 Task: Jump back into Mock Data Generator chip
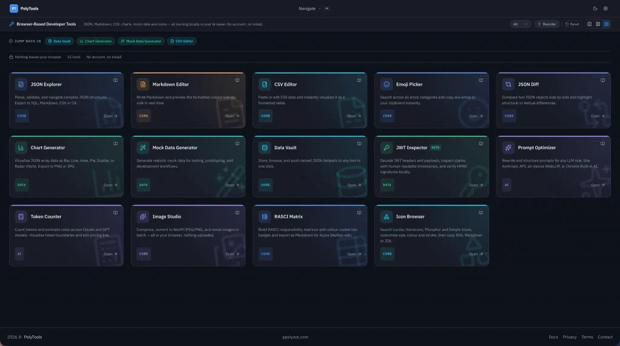click(141, 41)
